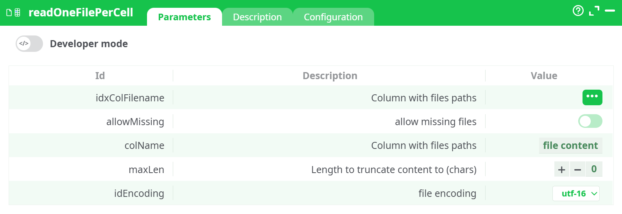The height and width of the screenshot is (214, 622).
Task: Click the table grid icon beside title
Action: (x=17, y=13)
